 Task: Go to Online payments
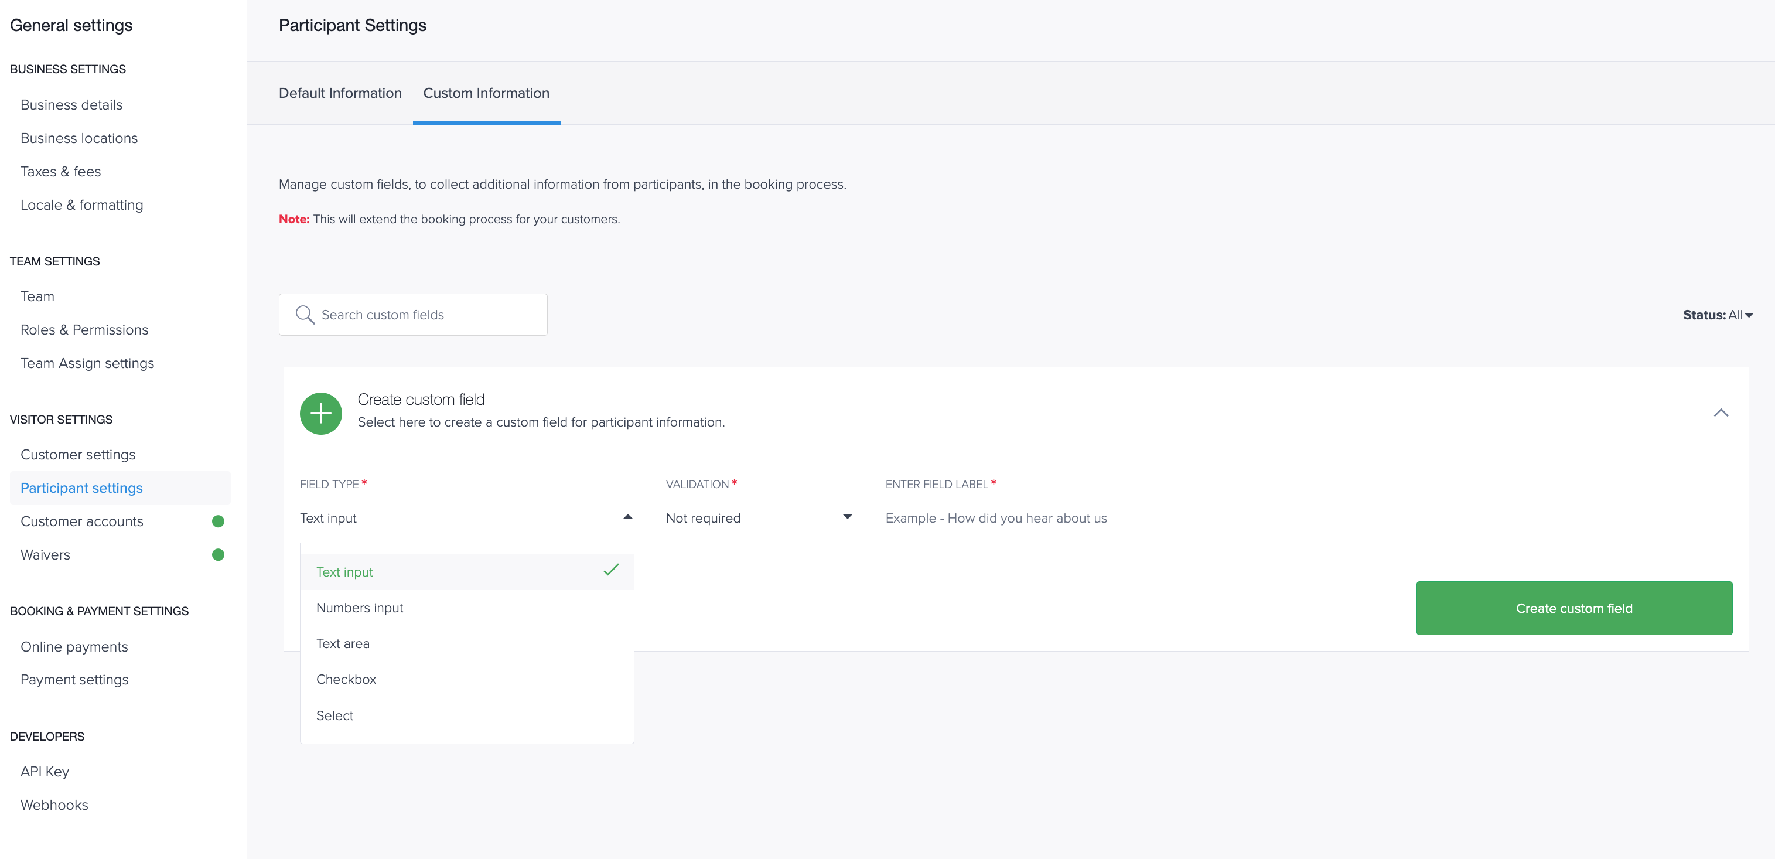click(74, 647)
